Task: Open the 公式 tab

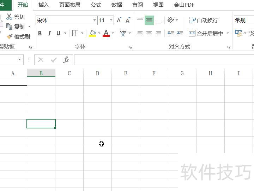Action: 96,5
